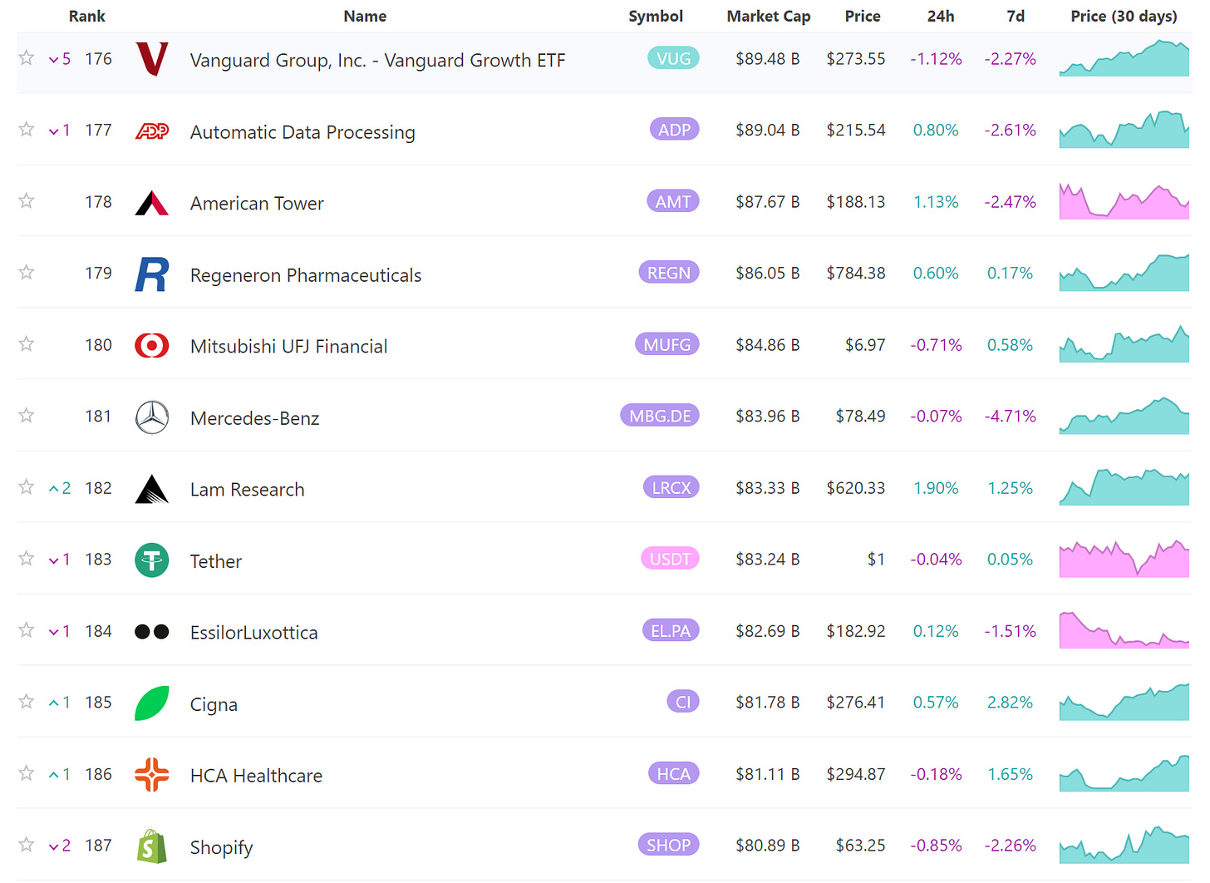
Task: Star American Tower as favorite
Action: click(27, 200)
